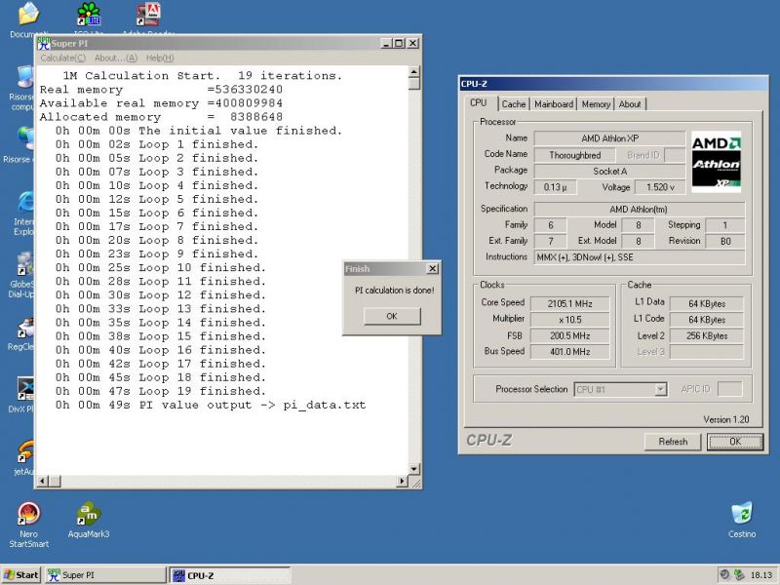Open the About...(A) menu in Super PI

pos(115,58)
